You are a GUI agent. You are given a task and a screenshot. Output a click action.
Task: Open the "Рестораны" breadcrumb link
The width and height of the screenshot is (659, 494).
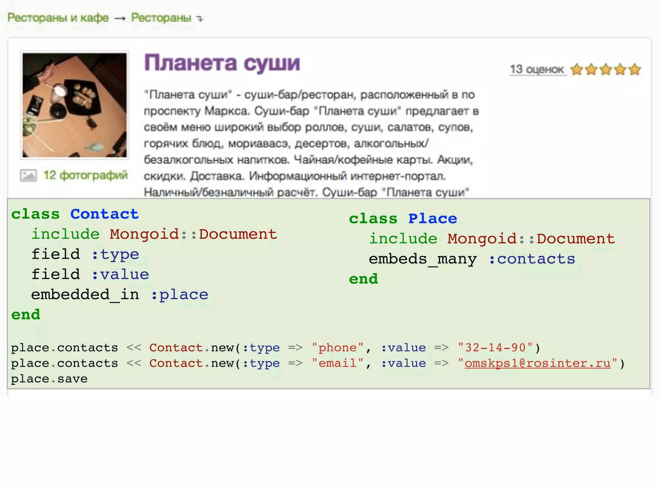pyautogui.click(x=161, y=18)
